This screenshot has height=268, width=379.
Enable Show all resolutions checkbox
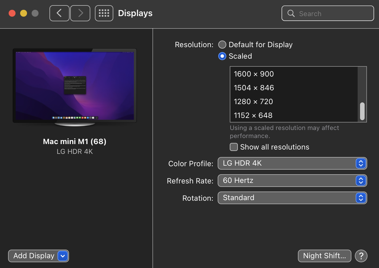click(234, 147)
